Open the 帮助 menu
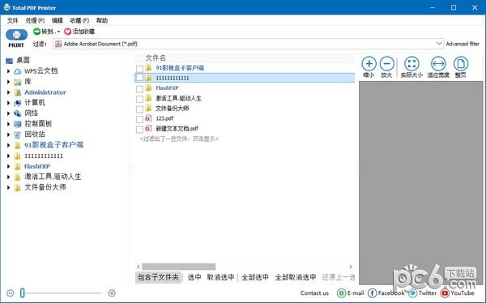Viewport: 486px width, 303px height. click(102, 20)
